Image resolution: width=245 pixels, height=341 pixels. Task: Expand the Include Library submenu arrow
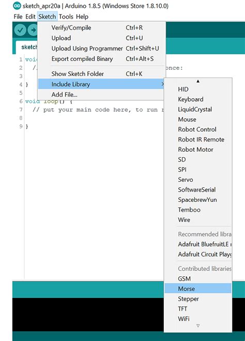(162, 84)
